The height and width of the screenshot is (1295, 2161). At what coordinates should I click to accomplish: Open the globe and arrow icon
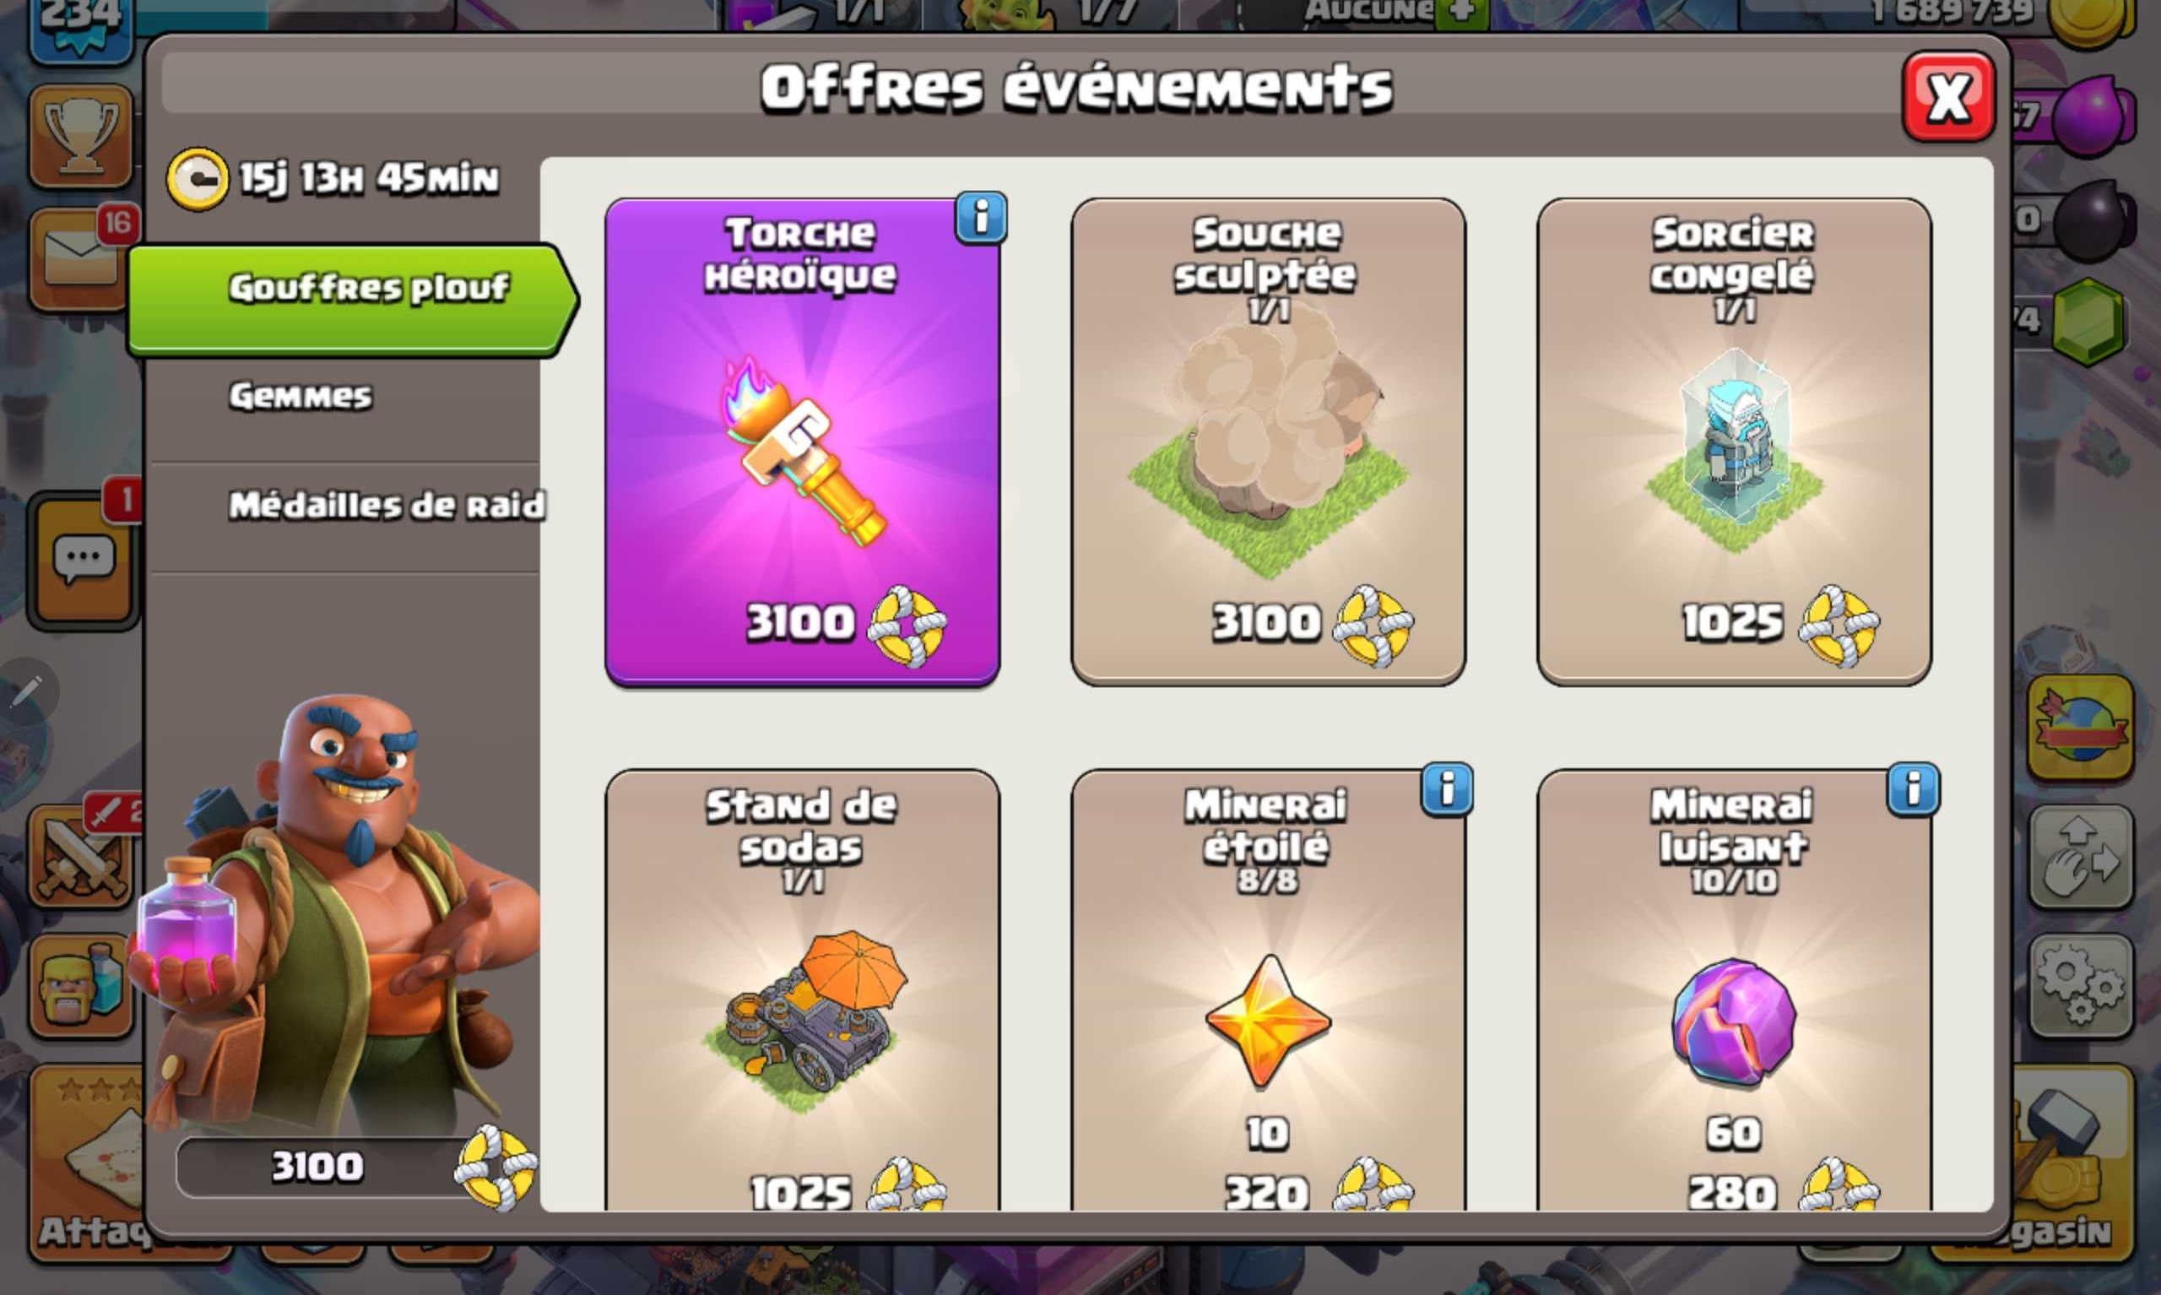tap(2081, 728)
